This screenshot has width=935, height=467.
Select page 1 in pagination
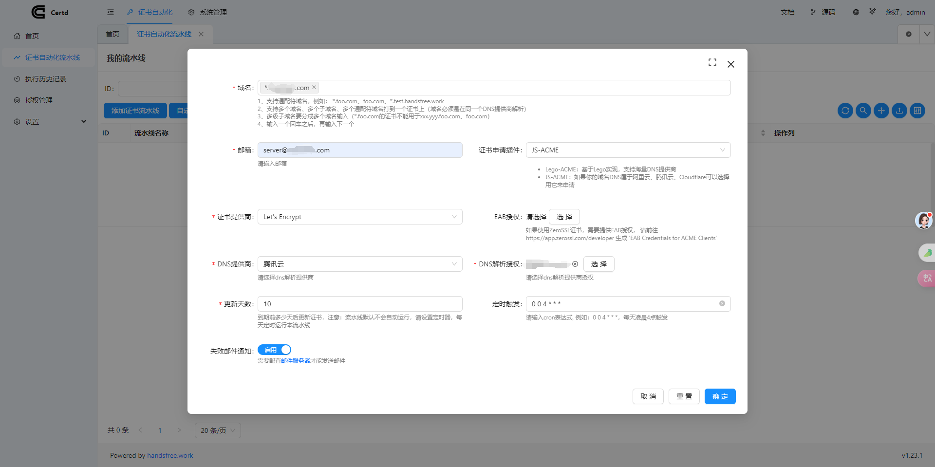click(160, 430)
